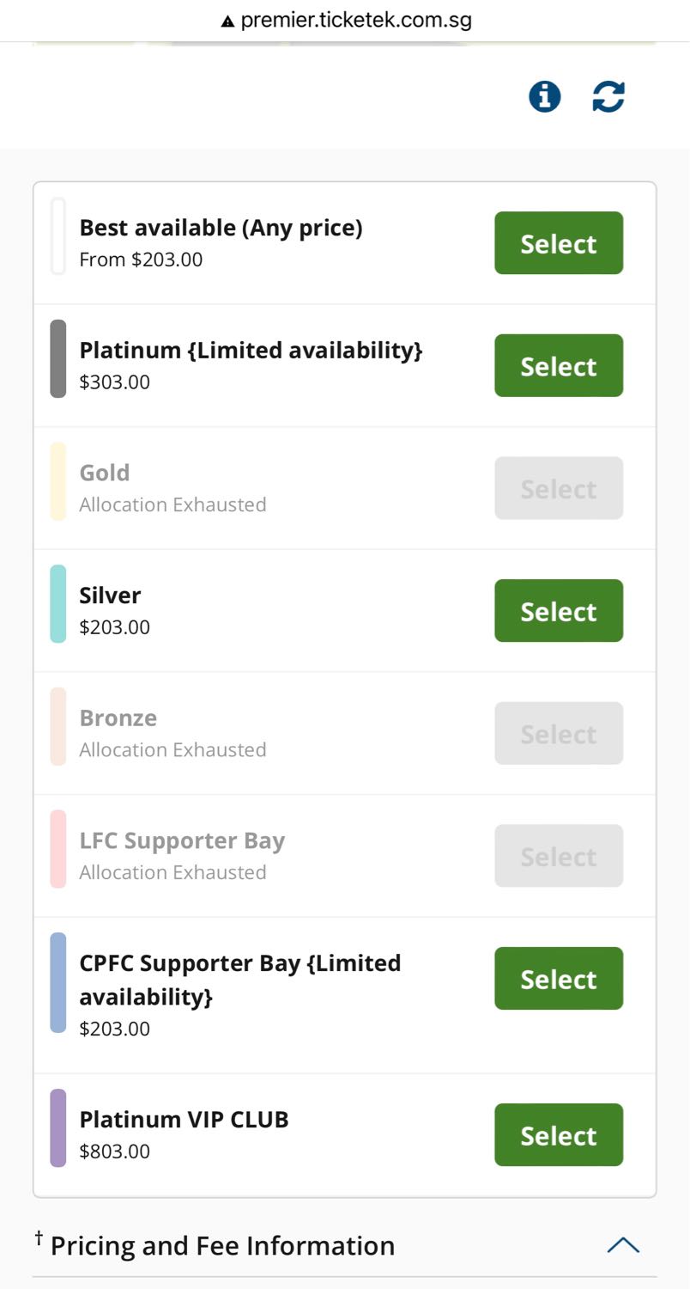Collapse Pricing and Fee Information chevron

point(623,1245)
